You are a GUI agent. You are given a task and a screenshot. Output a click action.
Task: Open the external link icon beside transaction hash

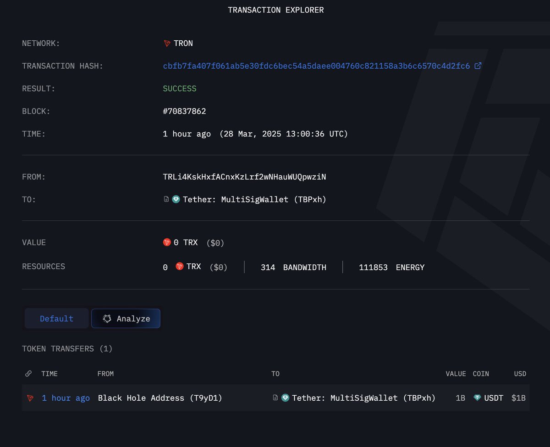click(478, 66)
